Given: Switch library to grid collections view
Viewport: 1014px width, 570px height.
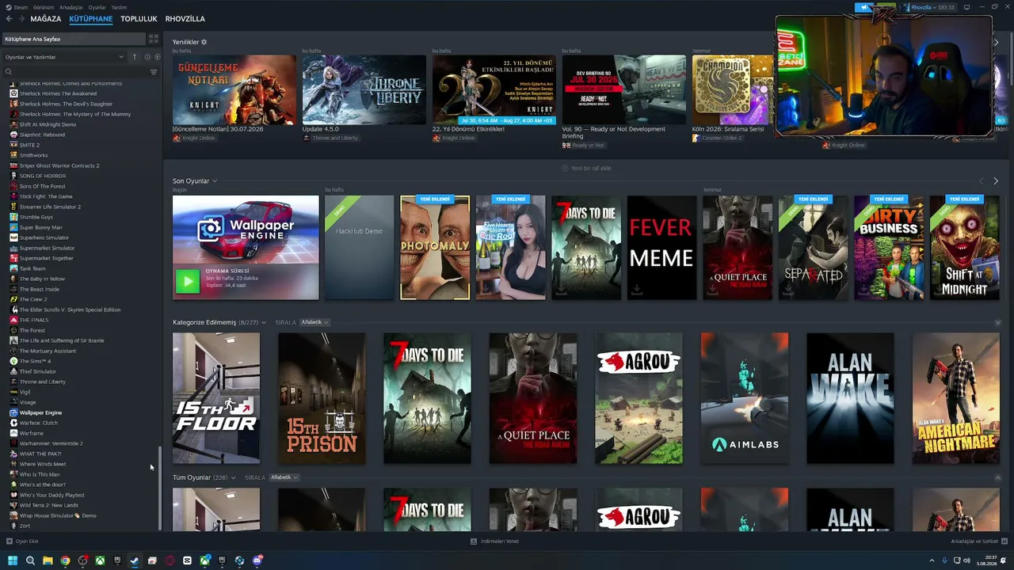Looking at the screenshot, I should (154, 39).
